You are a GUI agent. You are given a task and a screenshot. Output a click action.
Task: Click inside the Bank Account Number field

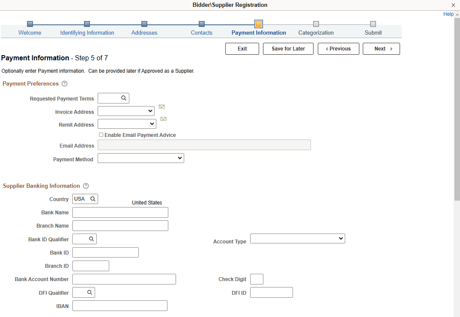[x=123, y=279]
